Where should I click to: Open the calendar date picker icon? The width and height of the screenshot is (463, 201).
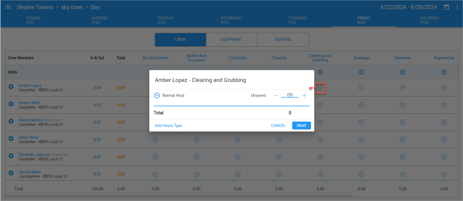click(x=447, y=7)
